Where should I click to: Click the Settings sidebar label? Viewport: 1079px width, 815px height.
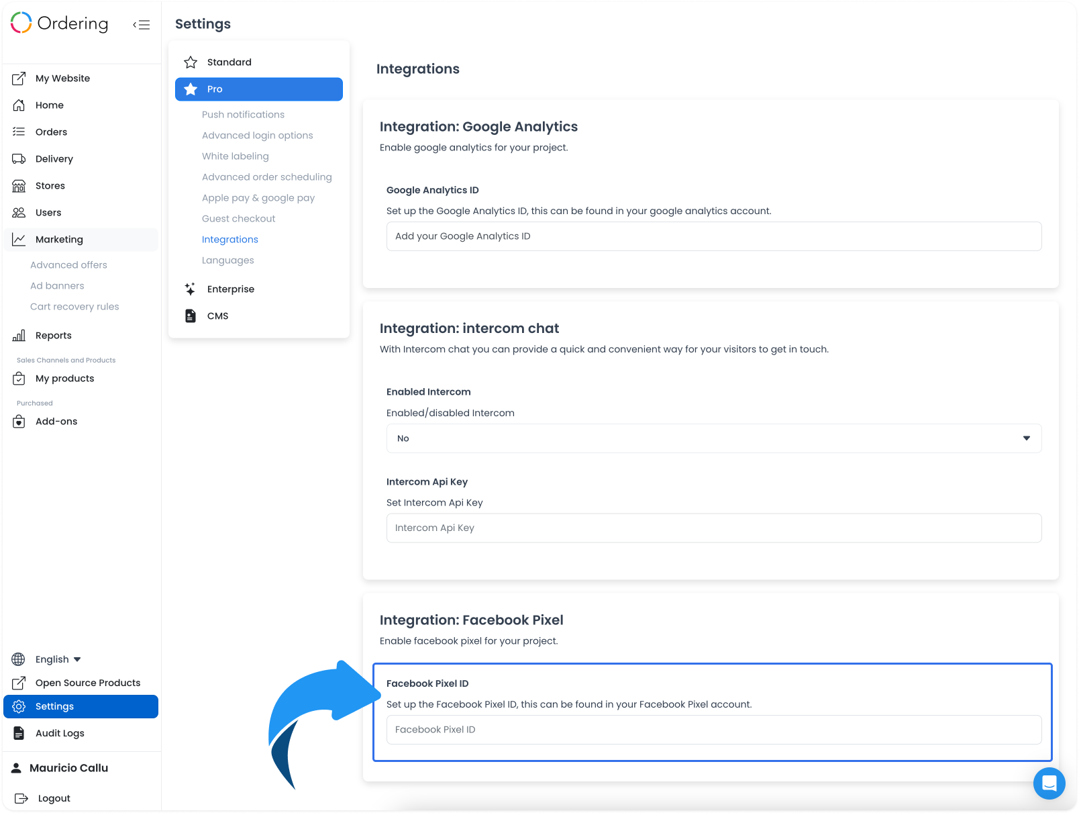coord(54,706)
